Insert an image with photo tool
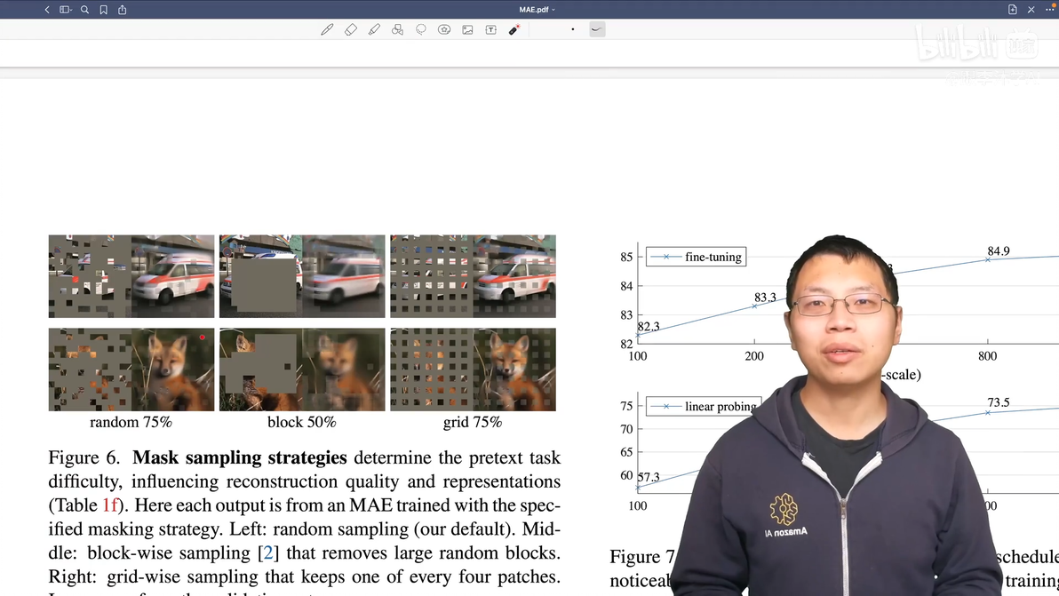The width and height of the screenshot is (1059, 596). coord(467,29)
